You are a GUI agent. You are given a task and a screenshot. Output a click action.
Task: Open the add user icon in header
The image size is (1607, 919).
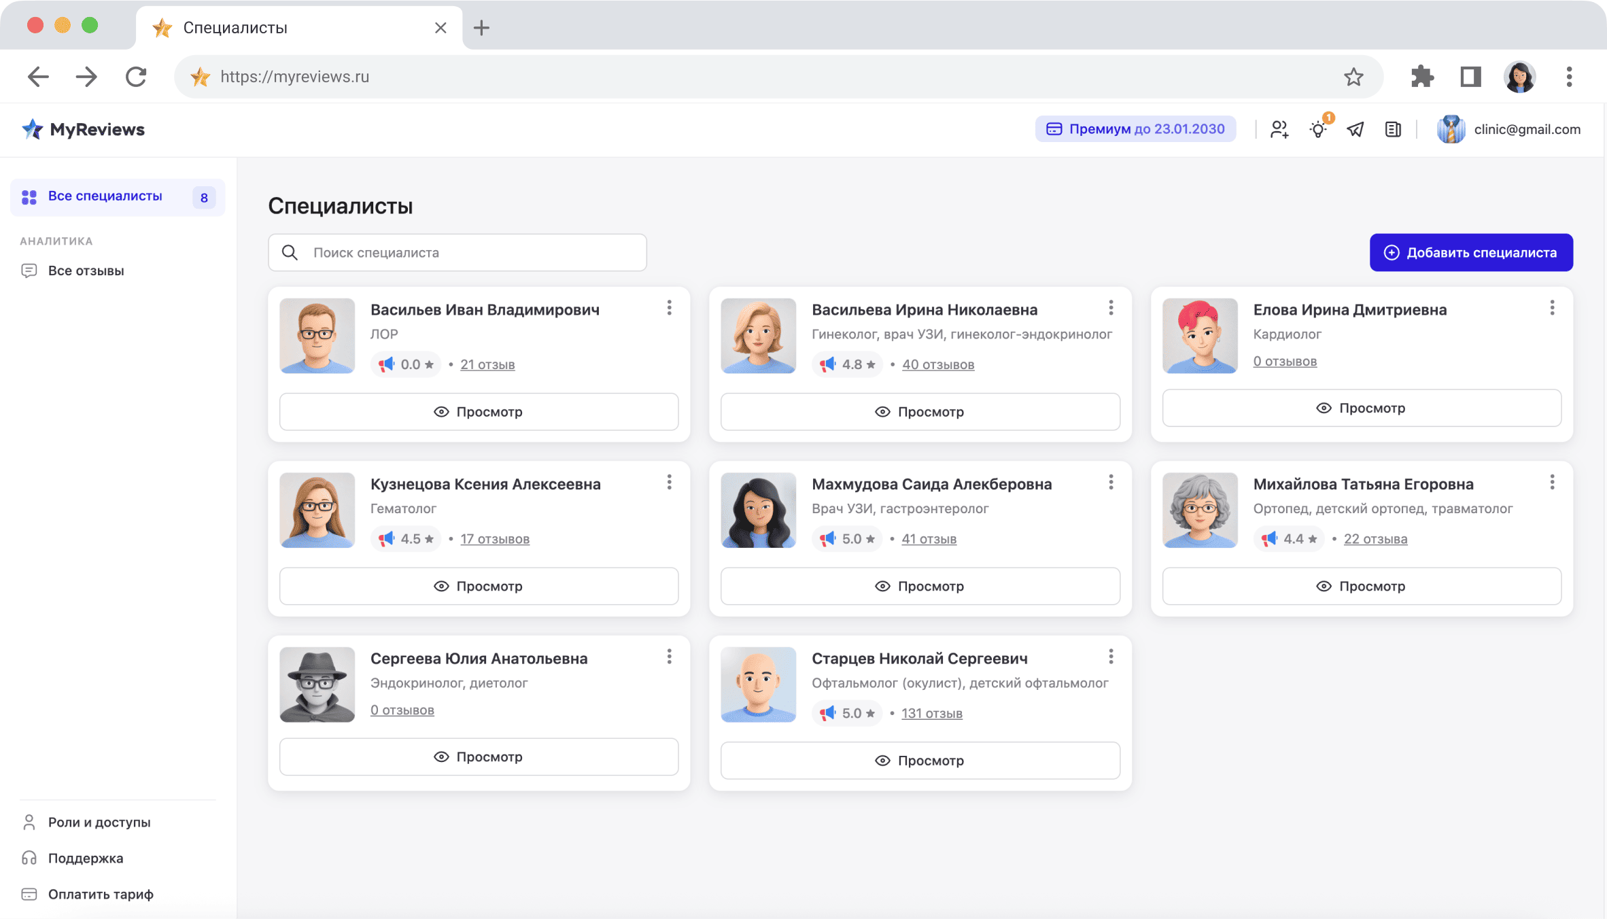tap(1280, 129)
